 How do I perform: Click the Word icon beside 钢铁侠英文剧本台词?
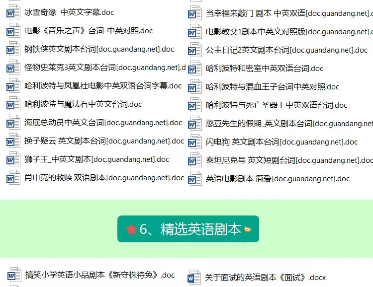pyautogui.click(x=13, y=49)
